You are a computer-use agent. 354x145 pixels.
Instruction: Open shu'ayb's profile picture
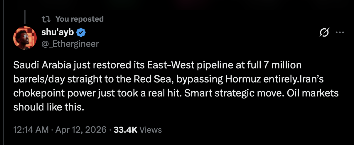click(x=25, y=38)
